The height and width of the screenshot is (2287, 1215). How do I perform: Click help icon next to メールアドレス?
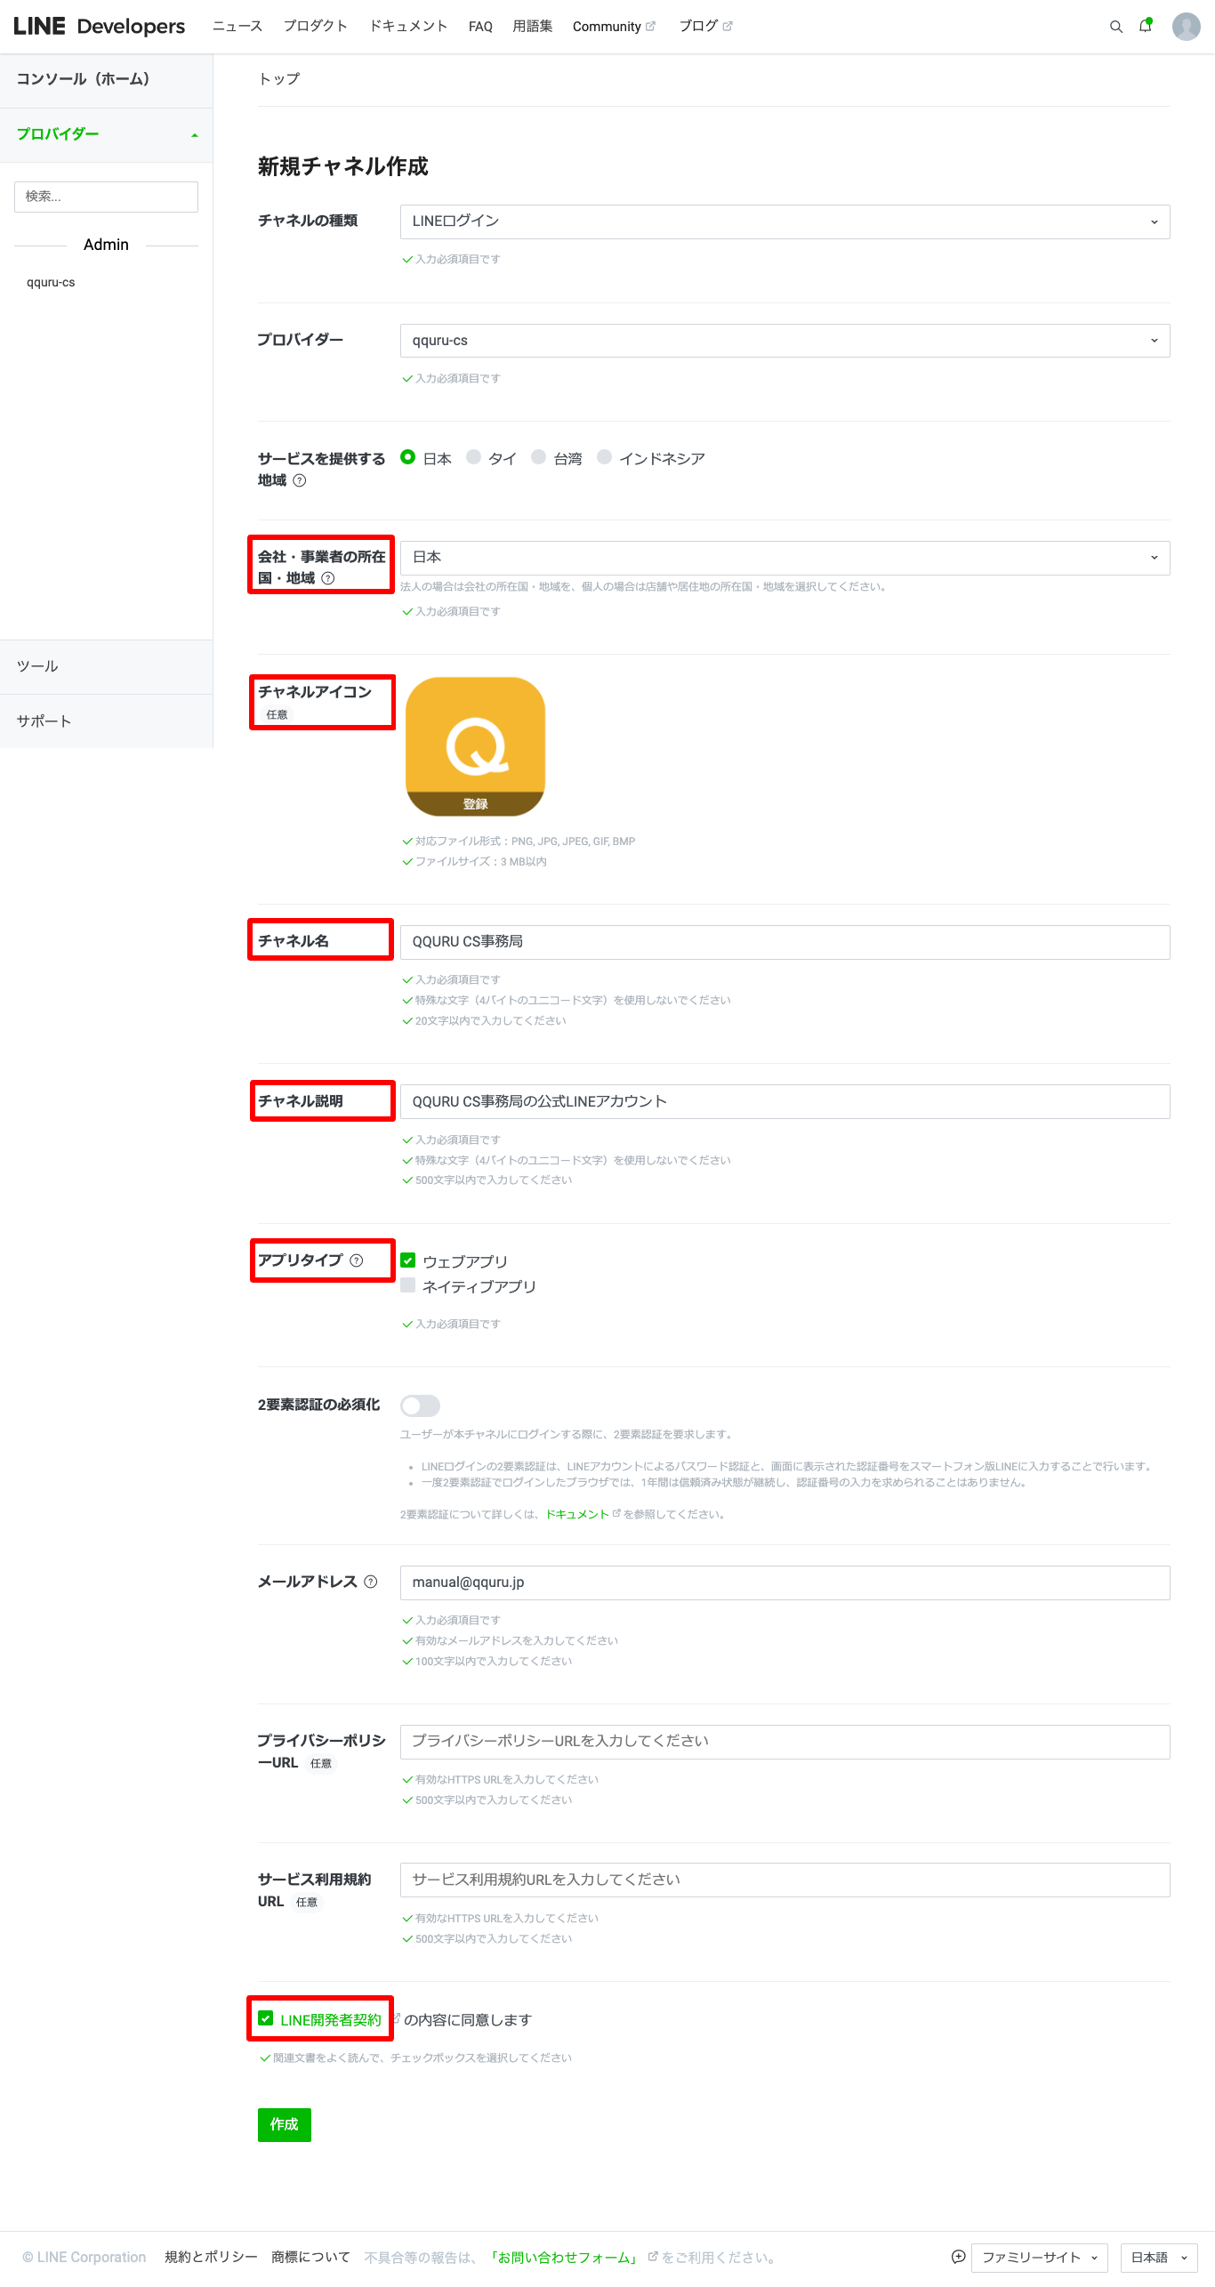point(371,1582)
